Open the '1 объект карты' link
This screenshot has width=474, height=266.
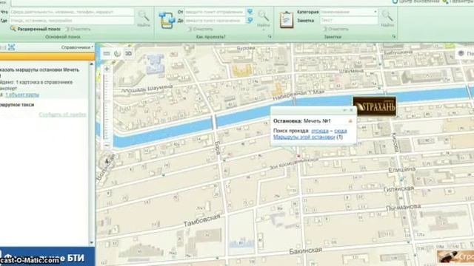click(x=22, y=95)
